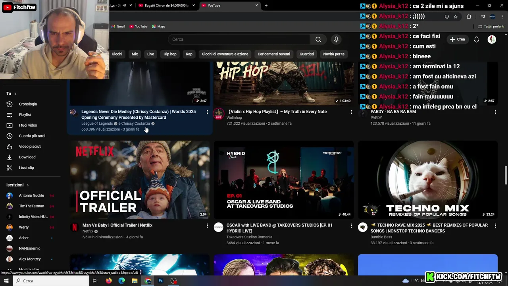508x286 pixels.
Task: Select Giochi di avventura e azione chip
Action: [225, 54]
